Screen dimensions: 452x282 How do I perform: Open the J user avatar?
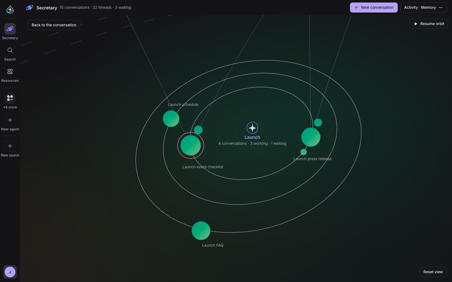pyautogui.click(x=10, y=272)
